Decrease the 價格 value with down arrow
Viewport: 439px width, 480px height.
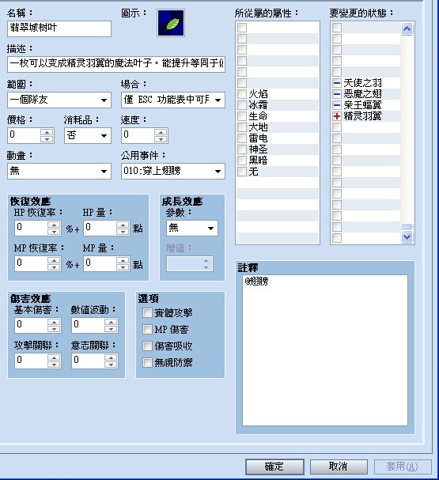[x=47, y=139]
